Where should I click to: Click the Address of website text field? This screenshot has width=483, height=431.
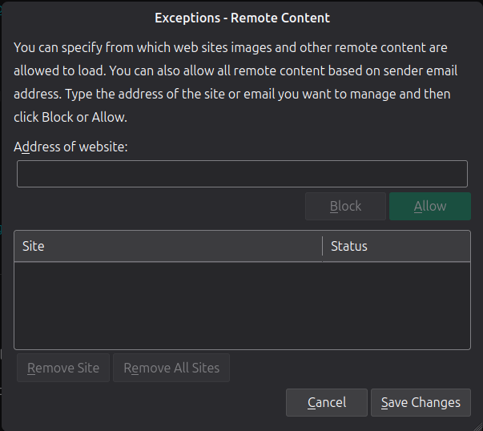pos(241,174)
